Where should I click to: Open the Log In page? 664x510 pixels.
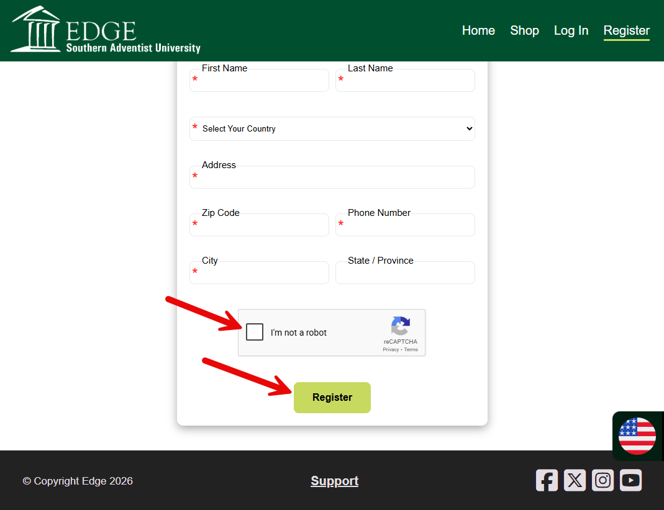571,30
